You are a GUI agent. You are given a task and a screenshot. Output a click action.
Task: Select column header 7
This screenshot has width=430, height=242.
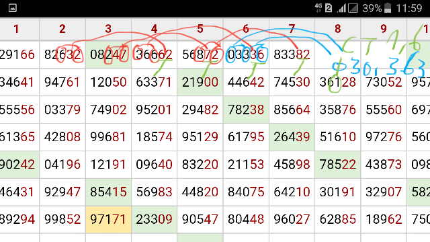(292, 29)
